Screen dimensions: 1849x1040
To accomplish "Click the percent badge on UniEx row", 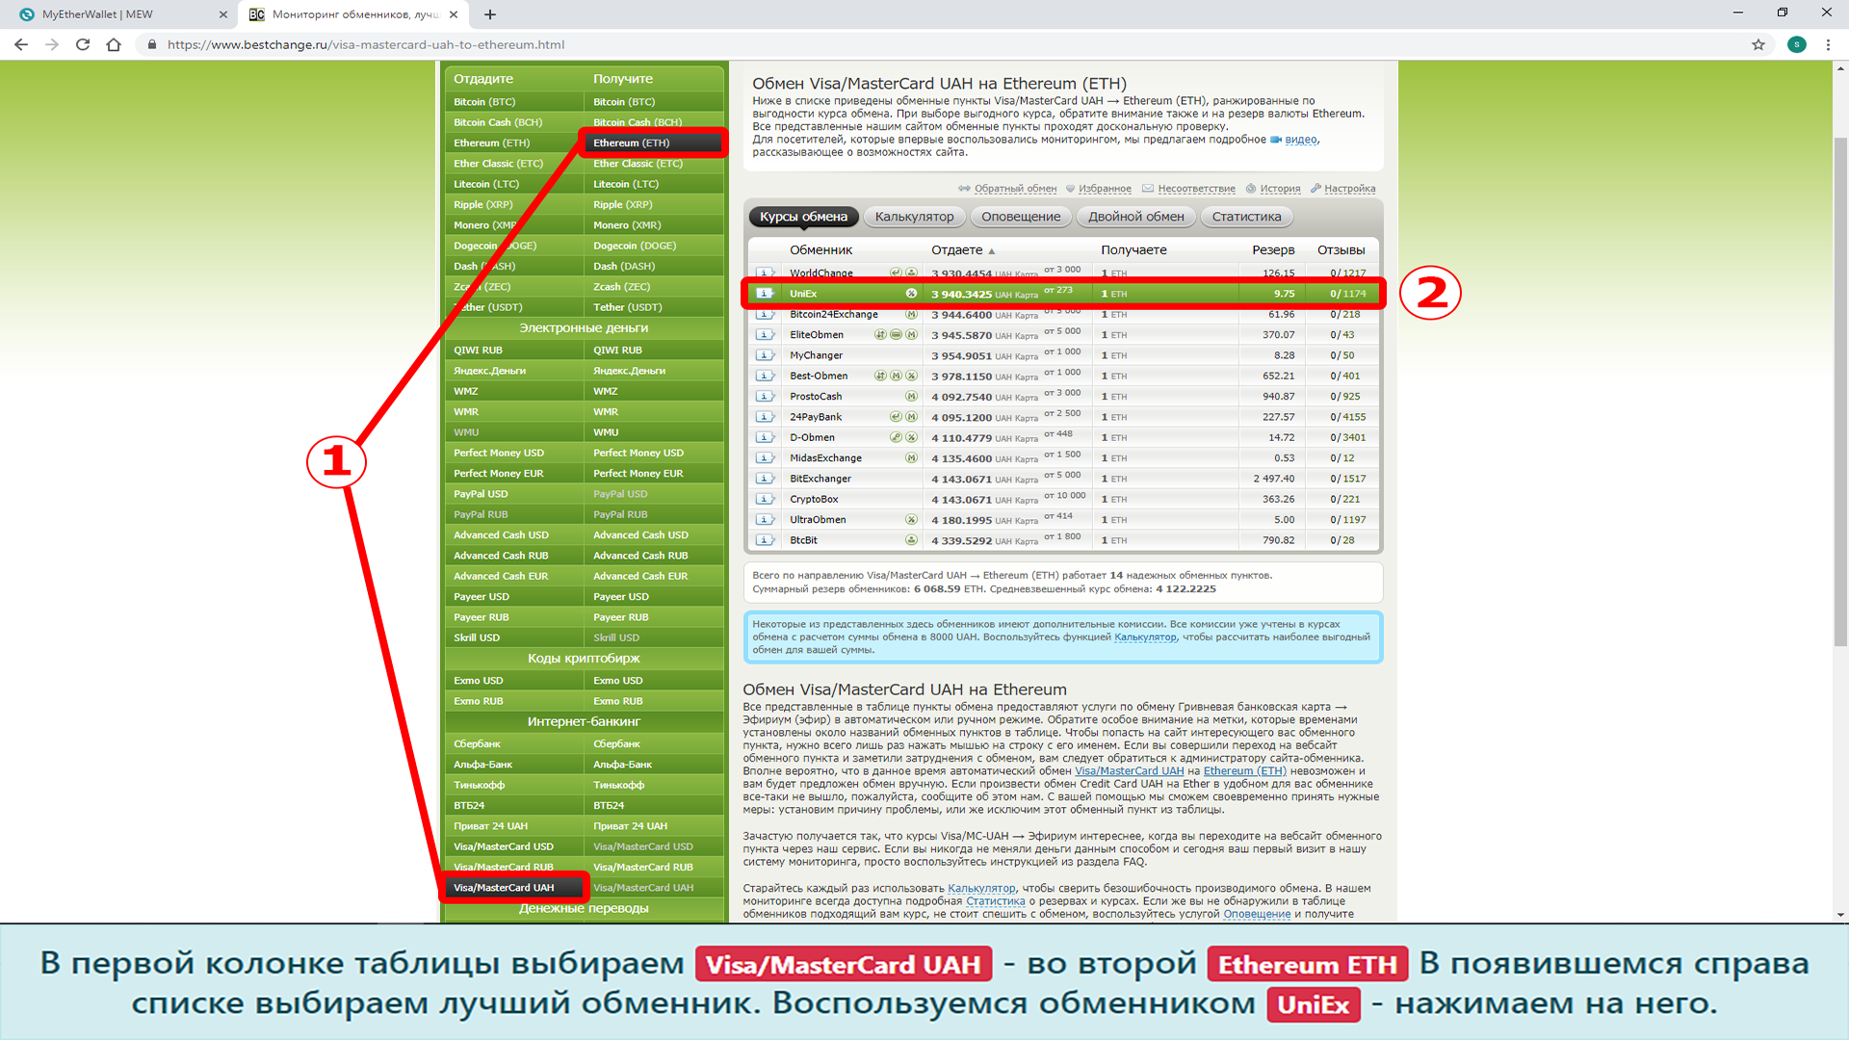I will coord(911,294).
